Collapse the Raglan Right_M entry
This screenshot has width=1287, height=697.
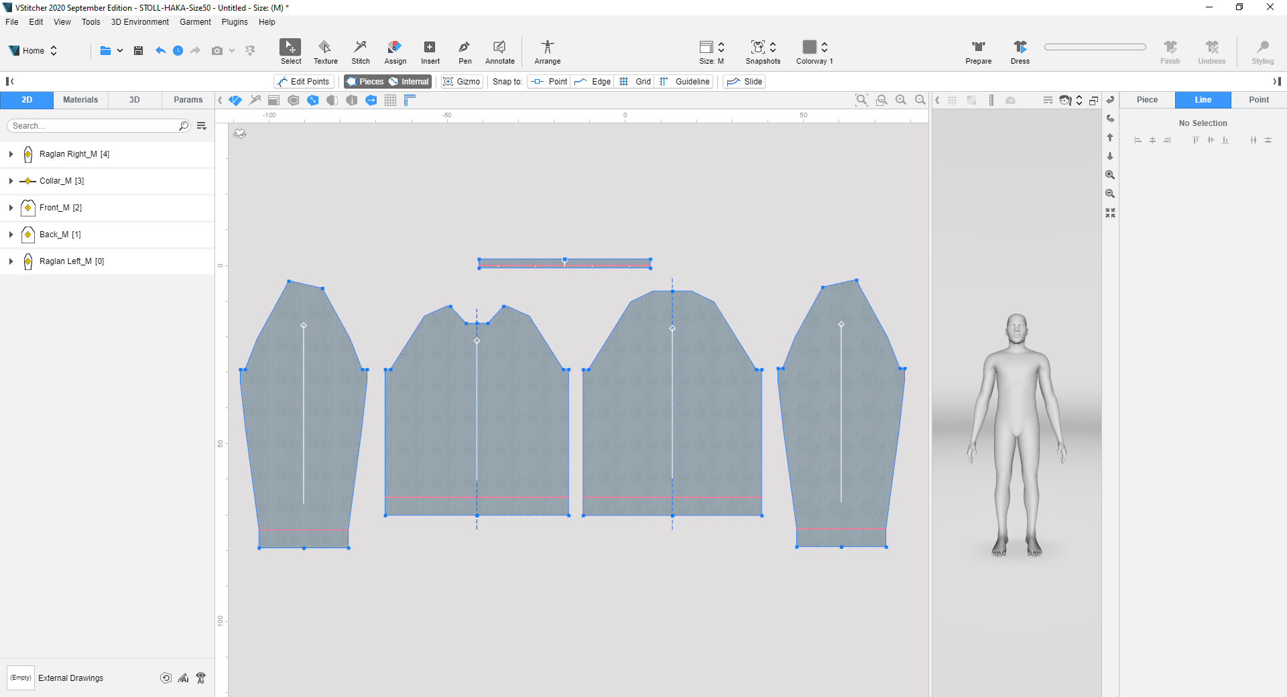point(10,154)
